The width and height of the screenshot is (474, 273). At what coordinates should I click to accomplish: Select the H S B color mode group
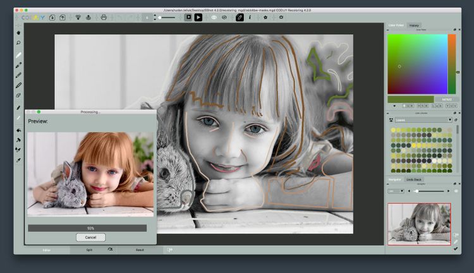pyautogui.click(x=407, y=106)
